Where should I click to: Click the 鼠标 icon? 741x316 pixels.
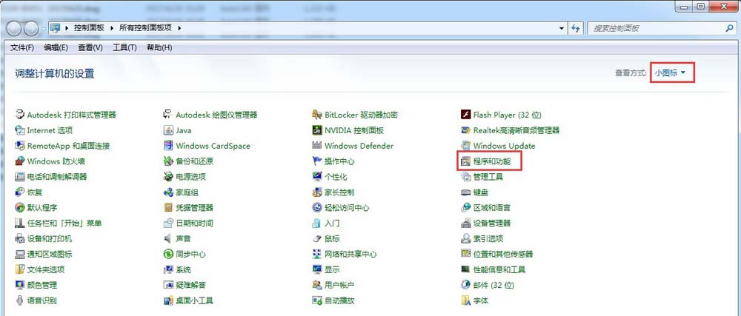(317, 238)
